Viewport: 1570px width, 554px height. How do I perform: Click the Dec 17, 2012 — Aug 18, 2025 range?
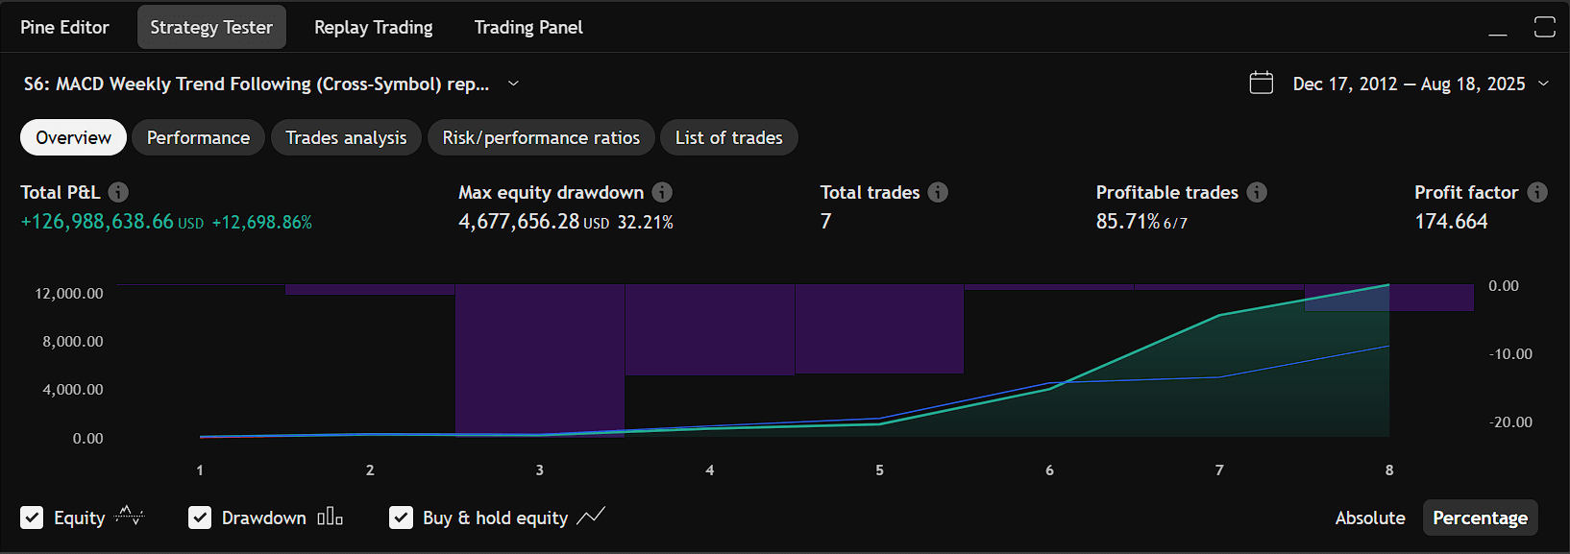[1409, 84]
